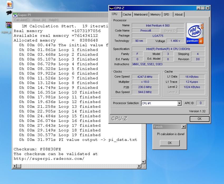Switch to the CPU tab

(x=114, y=14)
